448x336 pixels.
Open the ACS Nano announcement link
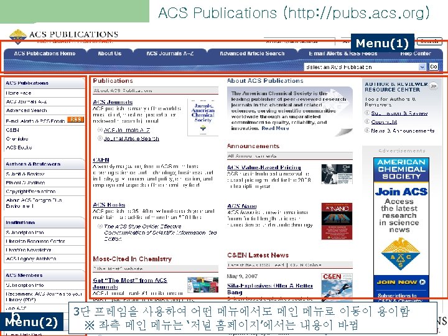(x=241, y=206)
